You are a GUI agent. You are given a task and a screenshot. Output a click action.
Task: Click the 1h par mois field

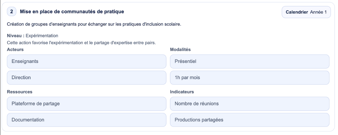[x=250, y=78]
